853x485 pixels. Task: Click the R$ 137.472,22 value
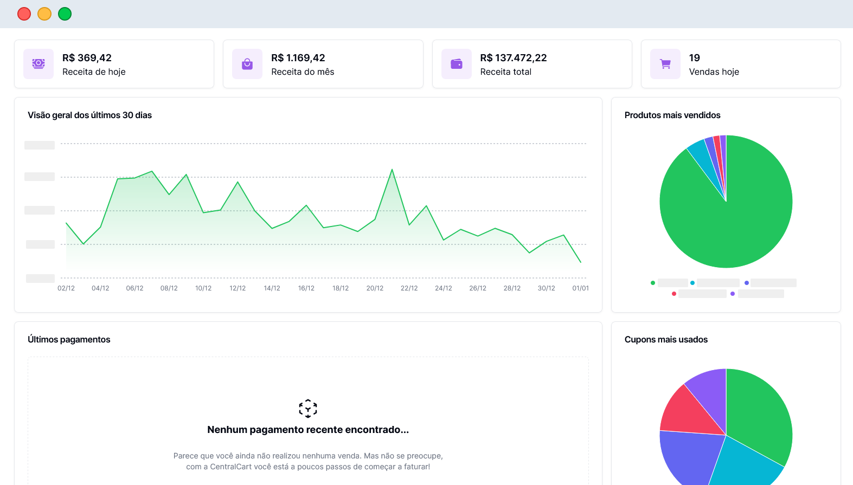514,58
